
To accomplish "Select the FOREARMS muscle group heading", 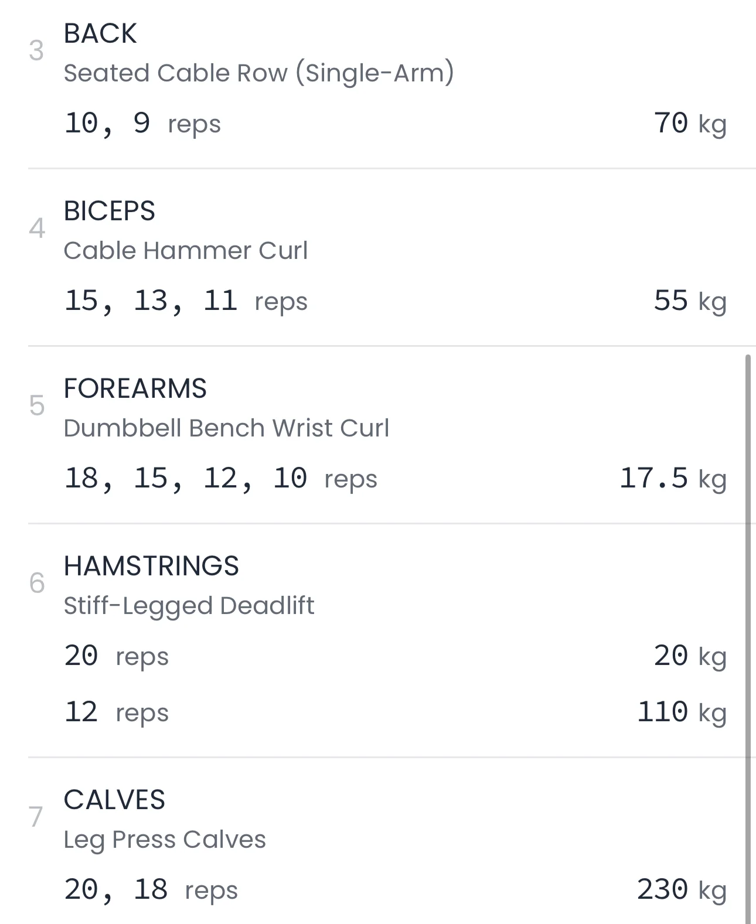I will pos(135,388).
